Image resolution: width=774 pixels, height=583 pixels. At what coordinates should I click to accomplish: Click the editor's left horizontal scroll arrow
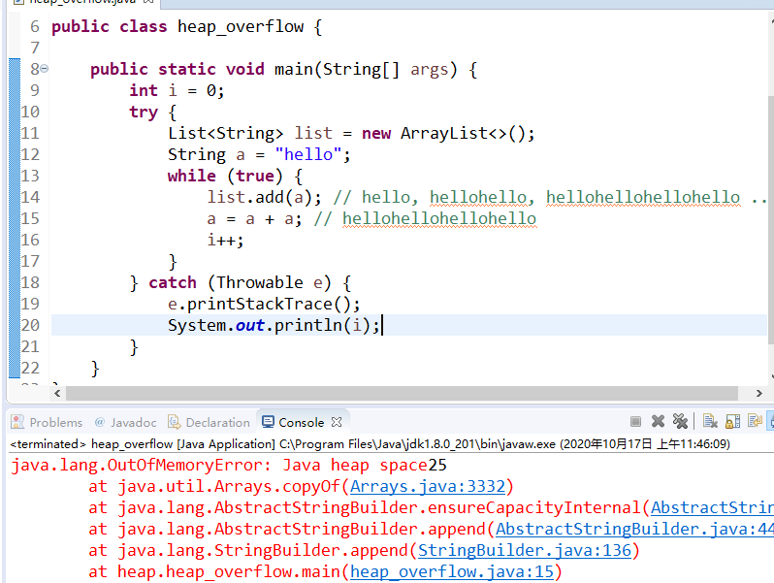(x=57, y=394)
